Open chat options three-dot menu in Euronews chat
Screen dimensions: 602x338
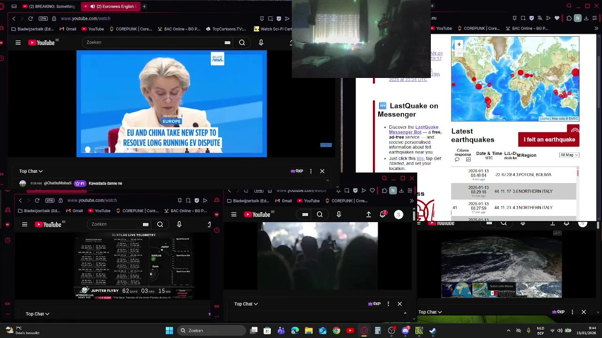[311, 171]
